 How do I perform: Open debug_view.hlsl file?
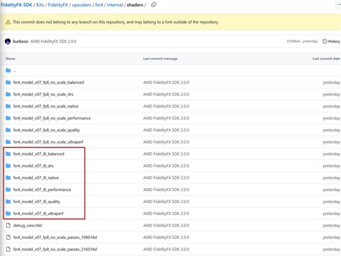coord(27,225)
